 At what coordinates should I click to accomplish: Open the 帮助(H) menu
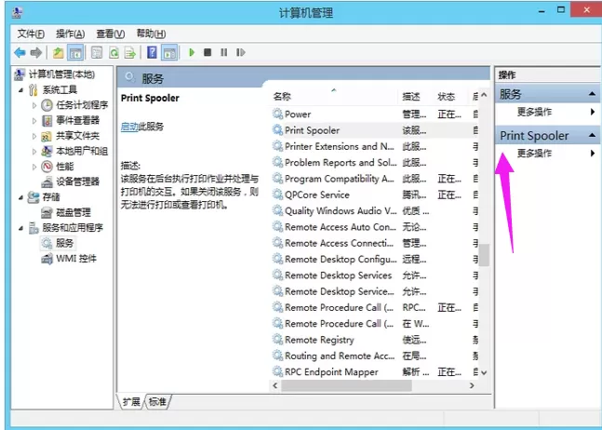click(x=152, y=34)
